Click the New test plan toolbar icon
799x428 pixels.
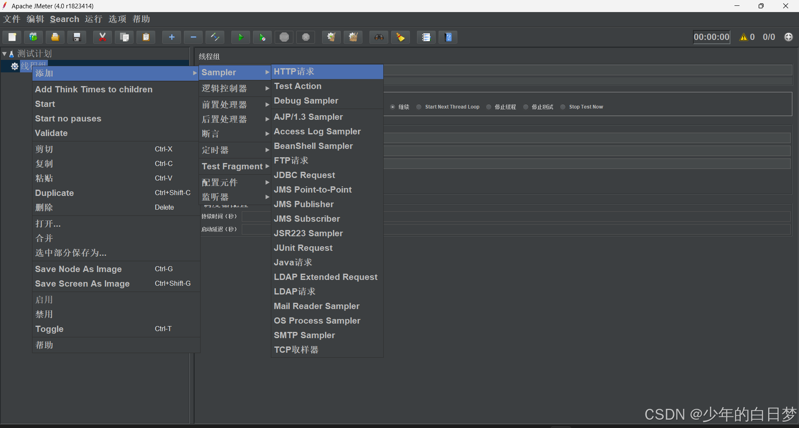coord(12,37)
